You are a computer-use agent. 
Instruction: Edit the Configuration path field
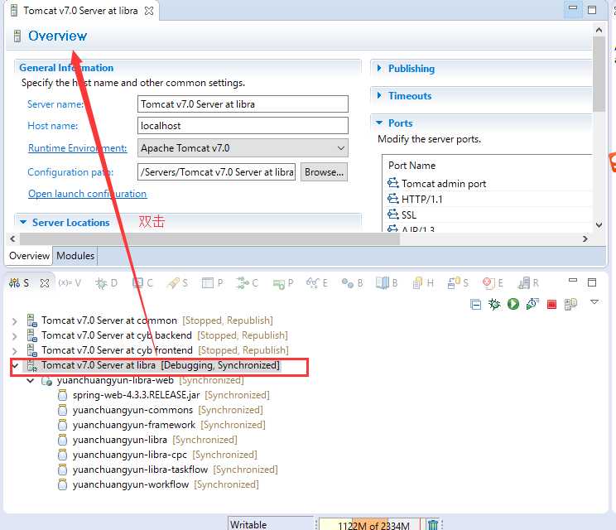(x=216, y=172)
